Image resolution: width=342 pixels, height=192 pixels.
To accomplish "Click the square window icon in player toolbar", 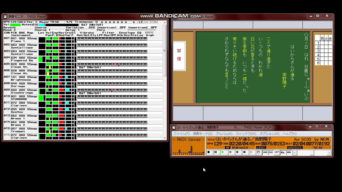I will 258,152.
